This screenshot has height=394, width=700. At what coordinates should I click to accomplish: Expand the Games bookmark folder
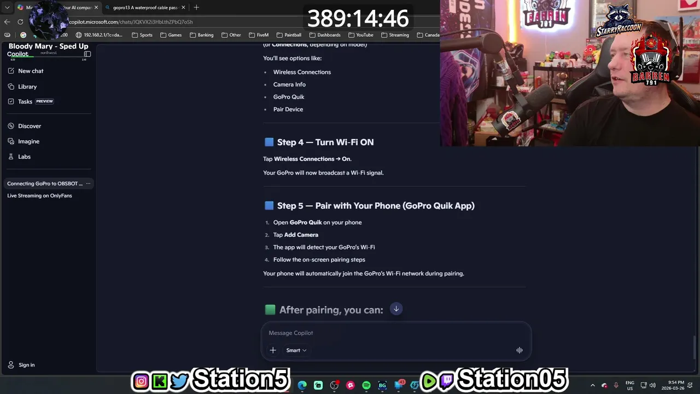tap(171, 35)
